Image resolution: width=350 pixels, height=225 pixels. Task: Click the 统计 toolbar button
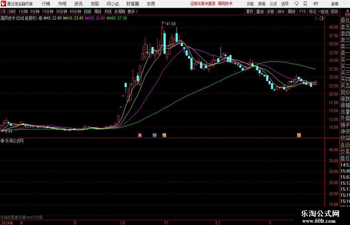click(281, 11)
